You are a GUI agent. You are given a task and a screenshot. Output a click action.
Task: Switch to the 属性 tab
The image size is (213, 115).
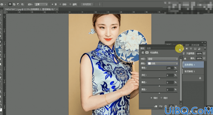[x=142, y=48]
